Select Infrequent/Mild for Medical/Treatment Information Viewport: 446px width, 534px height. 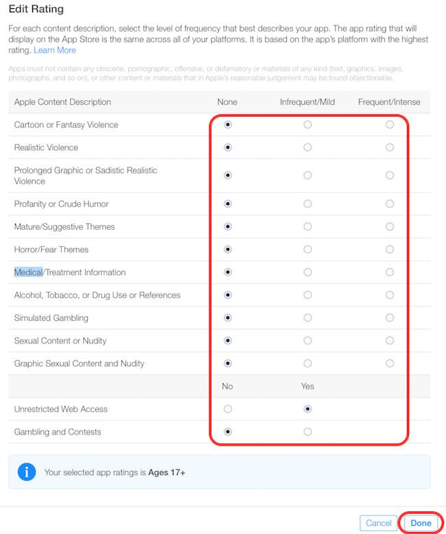[x=307, y=272]
